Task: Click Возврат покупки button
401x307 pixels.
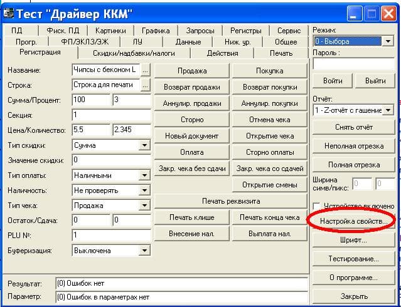Action: coord(270,87)
